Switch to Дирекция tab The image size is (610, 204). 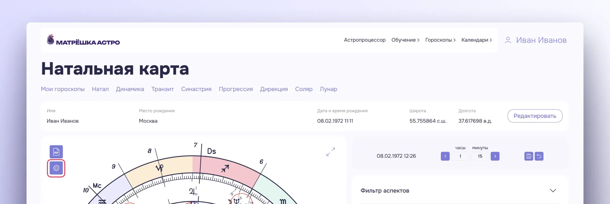point(274,89)
